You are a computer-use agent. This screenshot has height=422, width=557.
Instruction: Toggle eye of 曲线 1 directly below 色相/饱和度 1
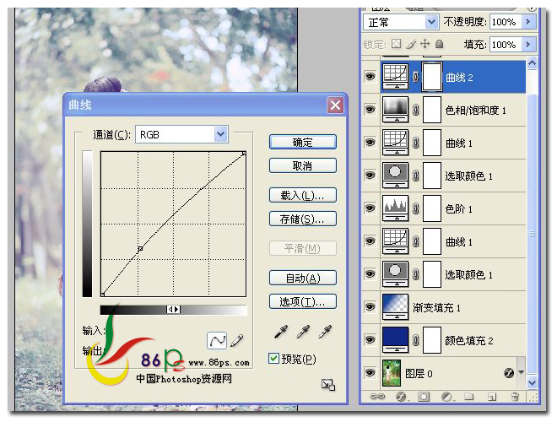click(370, 142)
